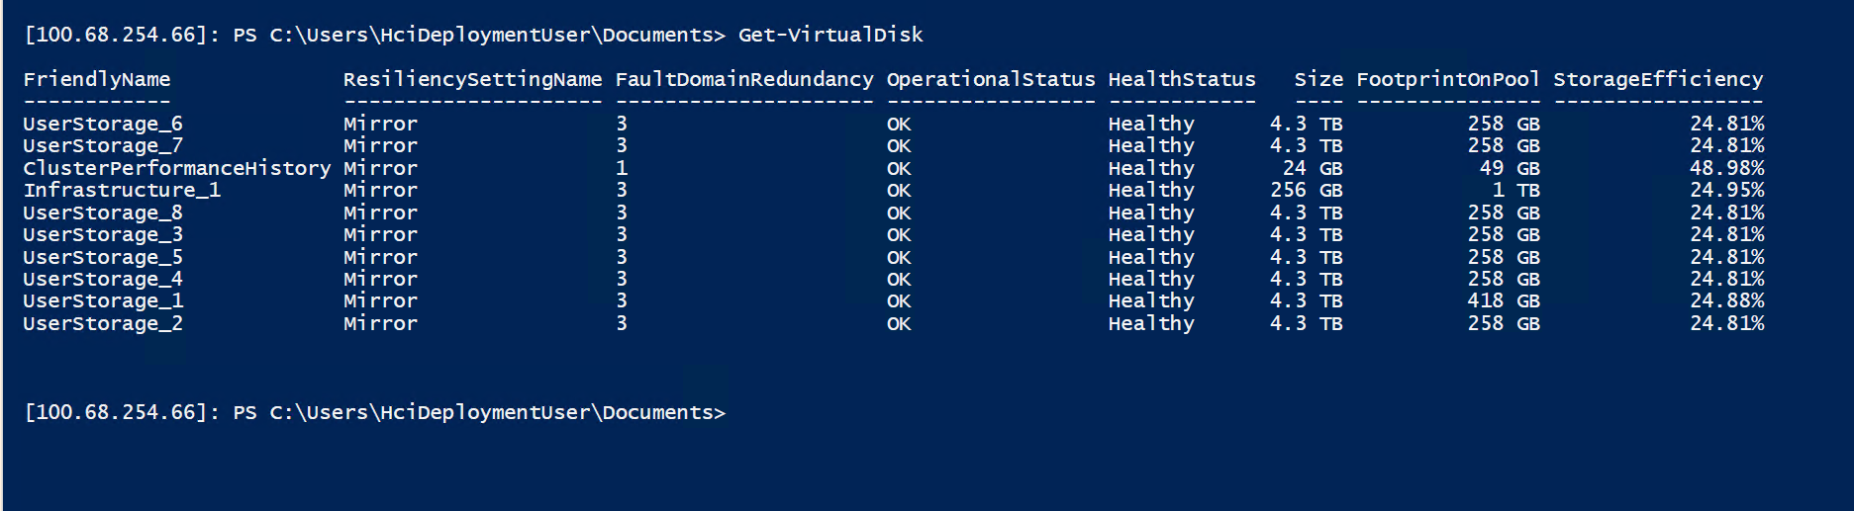
Task: Click the HealthStatus column header
Action: pos(1181,79)
